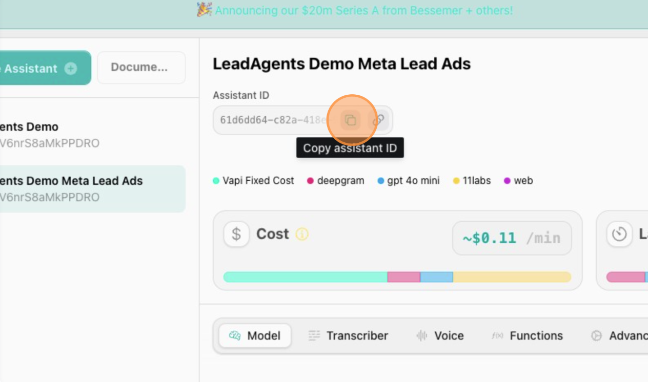The height and width of the screenshot is (382, 648).
Task: Click the teal Vapi Fixed Cost bar segment
Action: click(306, 277)
